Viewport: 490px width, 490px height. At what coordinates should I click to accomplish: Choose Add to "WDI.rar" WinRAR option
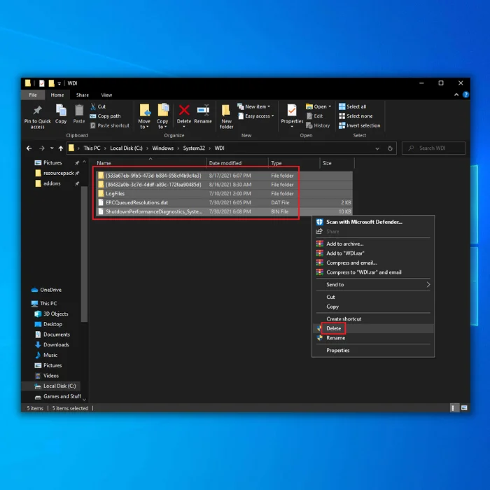(x=344, y=253)
